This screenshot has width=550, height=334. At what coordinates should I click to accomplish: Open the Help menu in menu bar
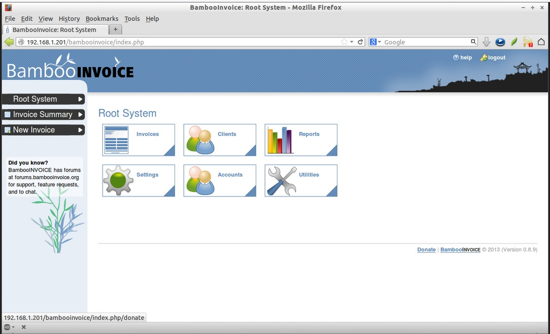point(152,19)
